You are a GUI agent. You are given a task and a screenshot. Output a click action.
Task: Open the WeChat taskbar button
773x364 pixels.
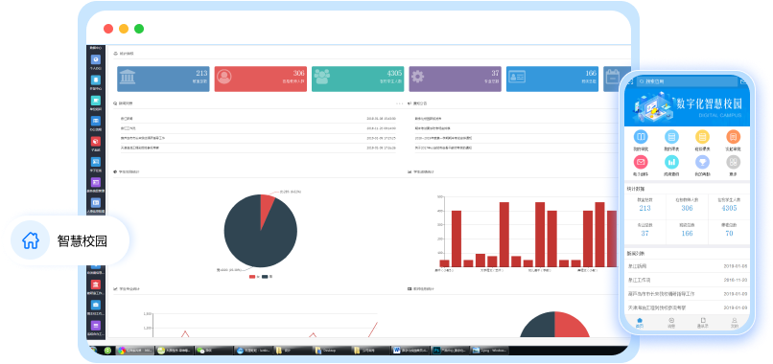213,351
